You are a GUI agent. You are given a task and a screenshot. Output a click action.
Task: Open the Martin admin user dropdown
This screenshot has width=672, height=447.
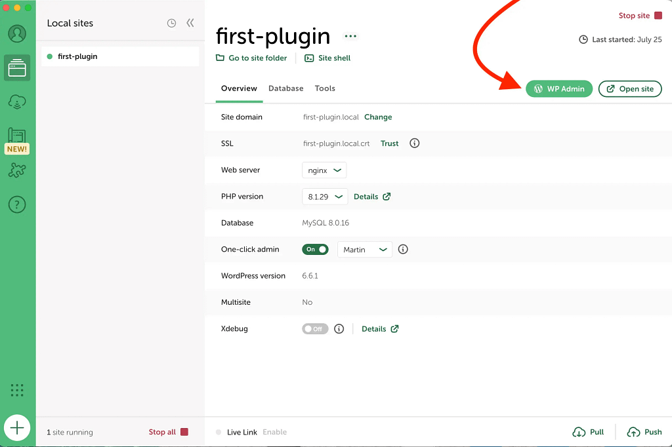[365, 250]
